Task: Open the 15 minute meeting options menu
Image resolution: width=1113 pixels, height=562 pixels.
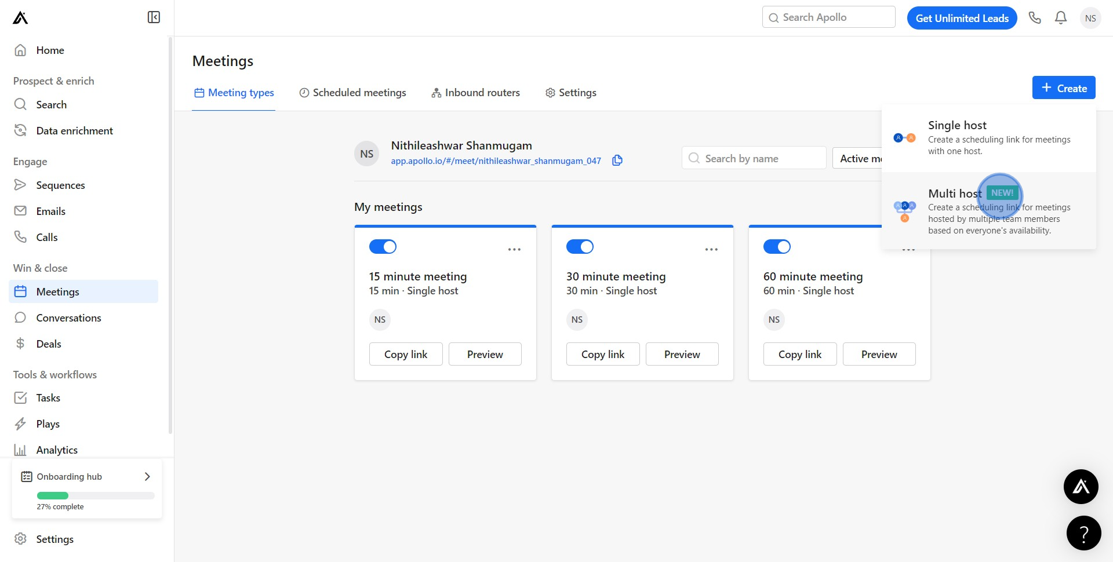Action: (x=514, y=250)
